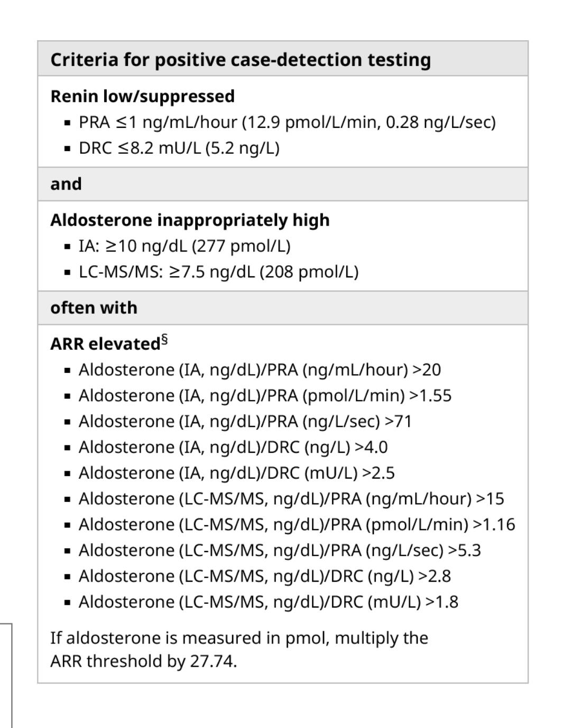
Task: Click the LC-MS/MS PRA (ng/mL/hour) >15 line
Action: pos(291,499)
